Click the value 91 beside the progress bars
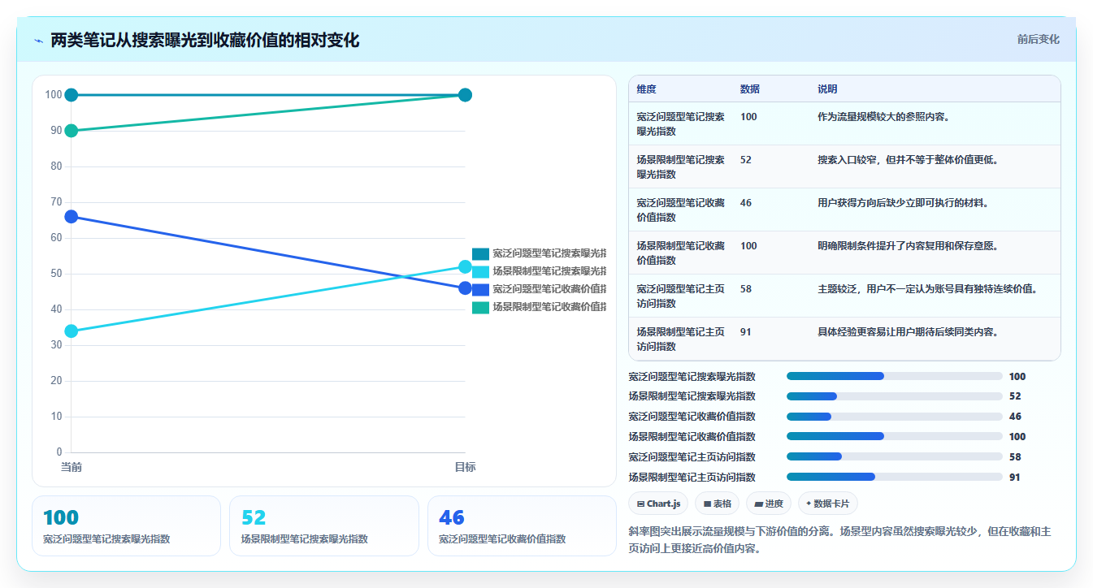This screenshot has height=588, width=1093. [x=1014, y=478]
